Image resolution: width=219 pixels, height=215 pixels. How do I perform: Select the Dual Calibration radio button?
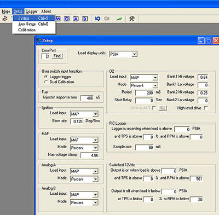tap(46, 82)
